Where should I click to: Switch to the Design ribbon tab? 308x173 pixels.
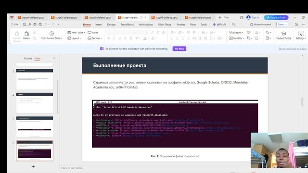tap(111, 25)
